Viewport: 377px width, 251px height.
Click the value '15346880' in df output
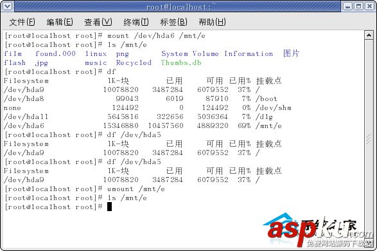tap(121, 126)
